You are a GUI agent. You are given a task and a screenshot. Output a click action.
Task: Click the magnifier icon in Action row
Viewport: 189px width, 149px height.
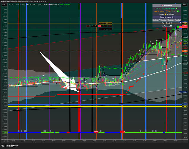(160, 20)
